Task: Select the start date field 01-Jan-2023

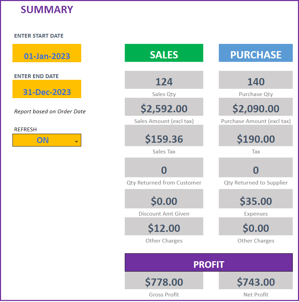Action: tap(47, 53)
